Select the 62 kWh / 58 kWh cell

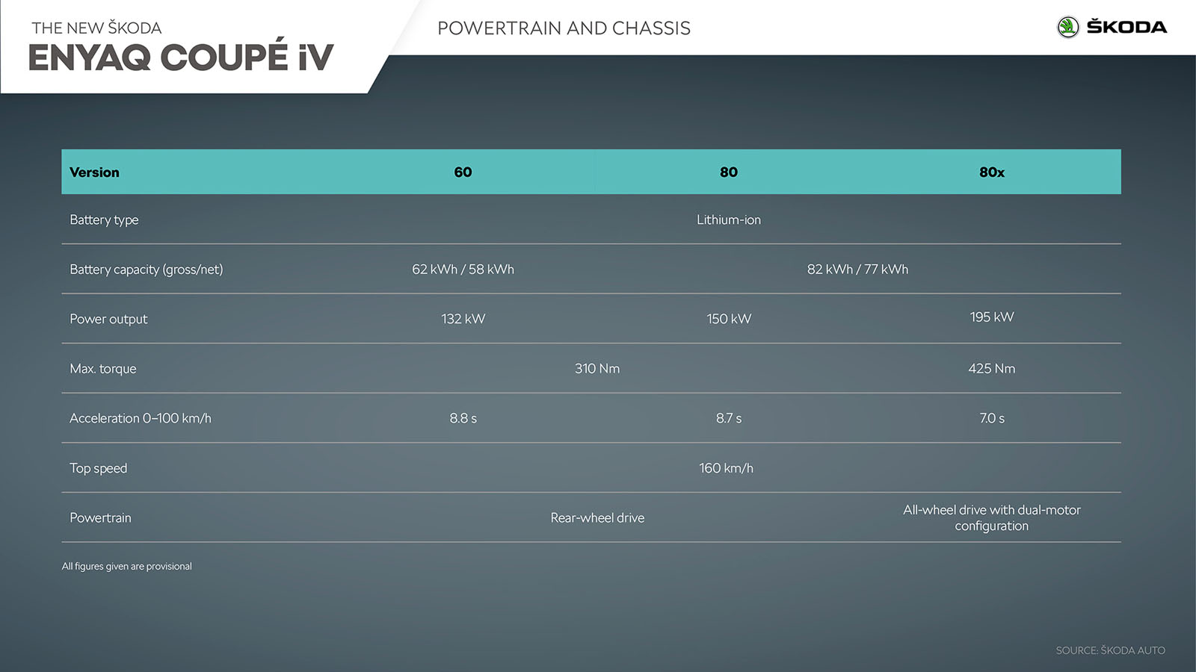pyautogui.click(x=463, y=270)
